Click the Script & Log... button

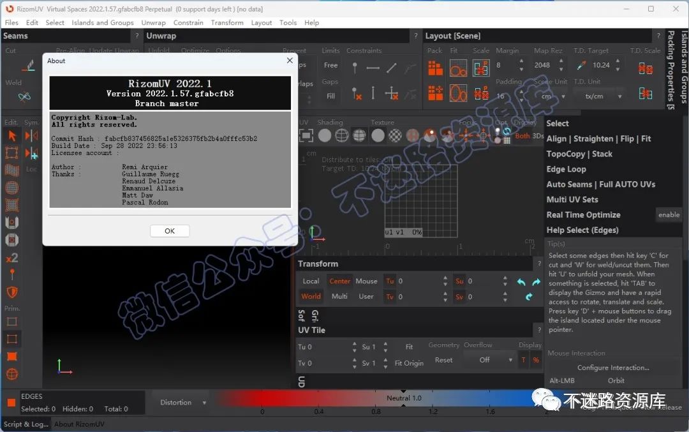click(x=26, y=424)
